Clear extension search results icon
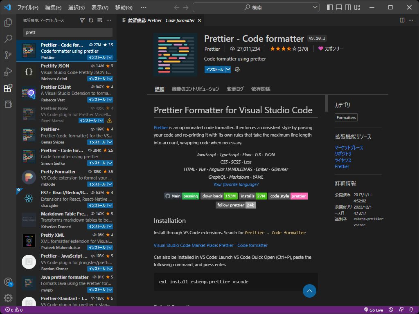This screenshot has height=314, width=419. pos(100,20)
